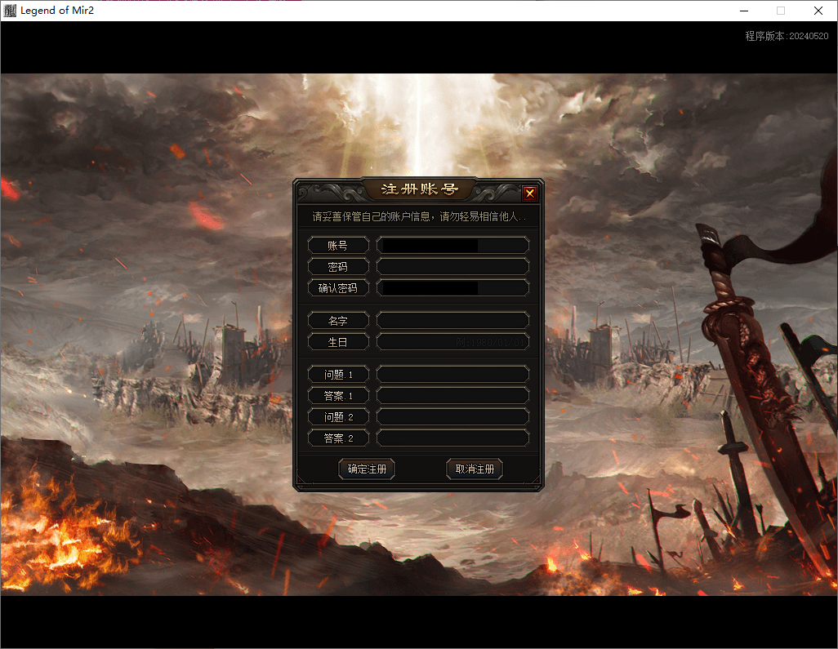Click the 密码 label
Screen dimensions: 838x649
coord(338,267)
